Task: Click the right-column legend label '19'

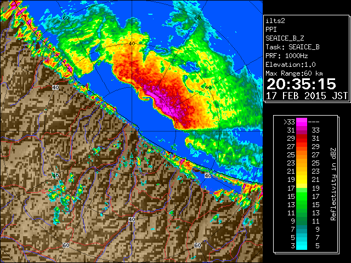Action: click(316, 188)
